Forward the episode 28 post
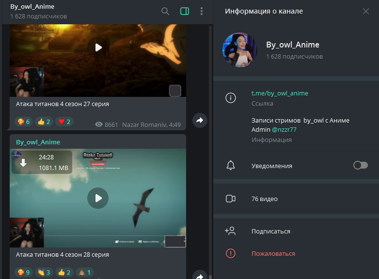Viewport: 379px width, 279px height. tap(200, 276)
